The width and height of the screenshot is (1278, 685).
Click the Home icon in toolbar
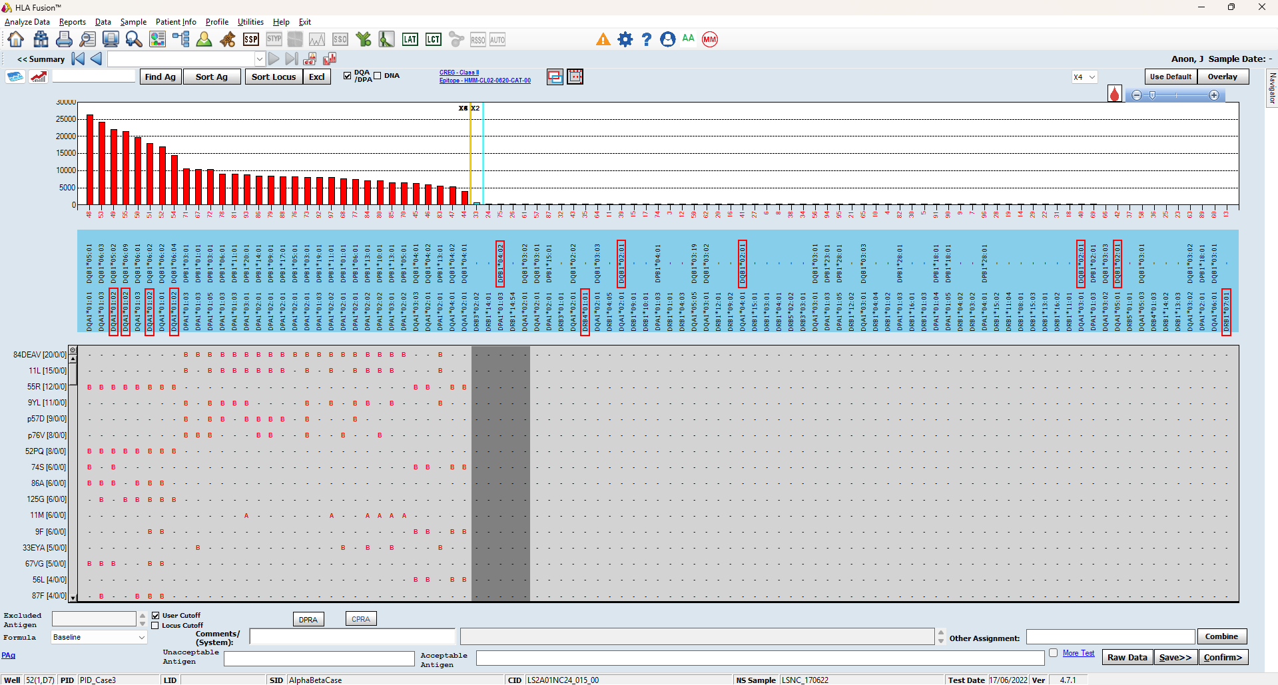click(x=16, y=39)
